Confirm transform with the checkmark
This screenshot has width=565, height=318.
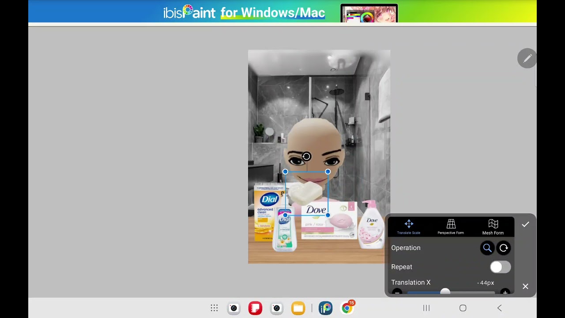coord(525,224)
